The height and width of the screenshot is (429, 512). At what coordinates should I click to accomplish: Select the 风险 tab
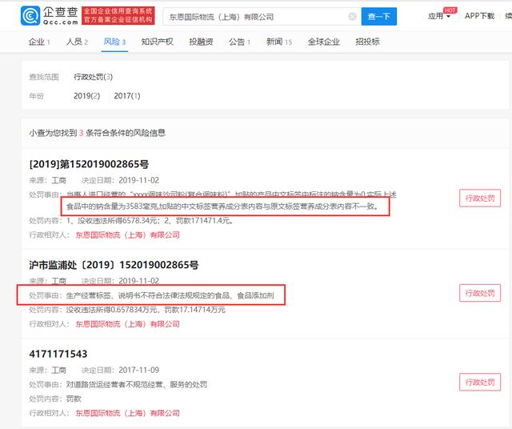pos(114,42)
